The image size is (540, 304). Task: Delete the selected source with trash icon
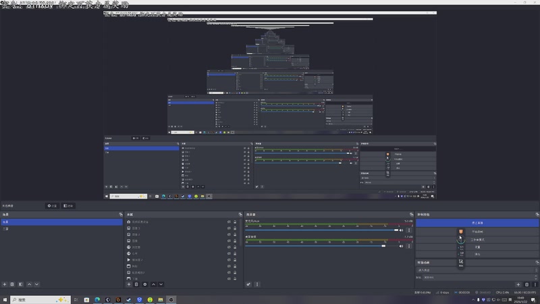click(136, 284)
